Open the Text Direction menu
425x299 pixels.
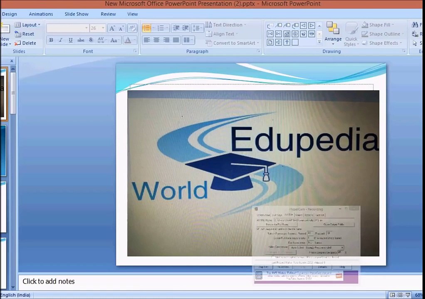coord(226,25)
